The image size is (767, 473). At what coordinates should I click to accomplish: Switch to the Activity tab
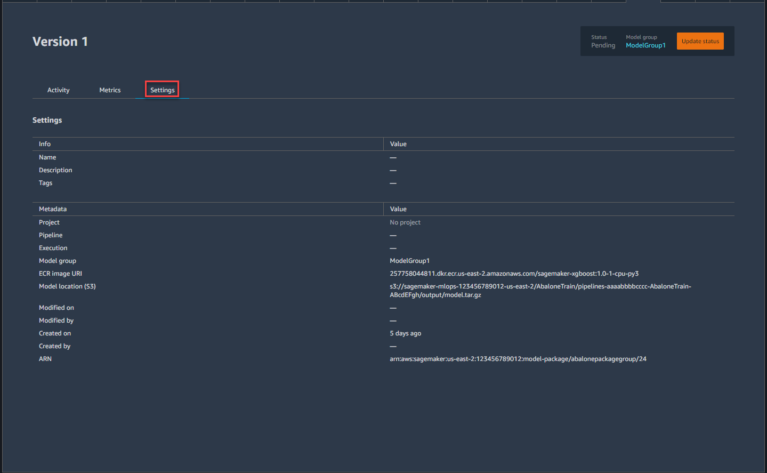58,90
